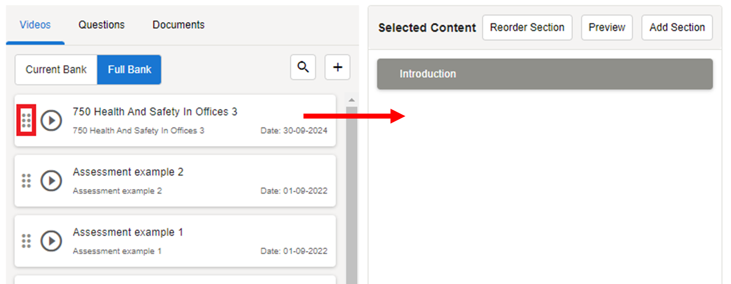
Task: Click the search magnifier icon
Action: point(303,67)
